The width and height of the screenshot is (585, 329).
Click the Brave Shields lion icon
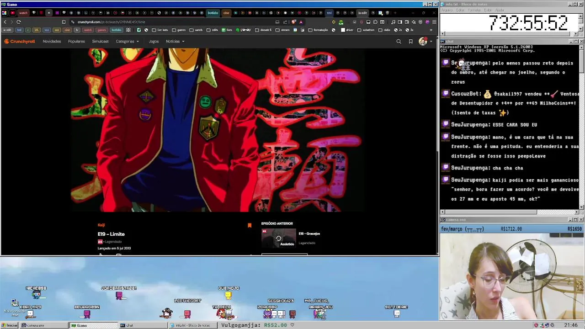(293, 22)
